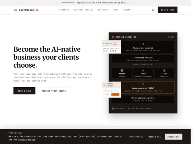Click the 2.3s duration value
The image size is (193, 144).
click(x=105, y=51)
